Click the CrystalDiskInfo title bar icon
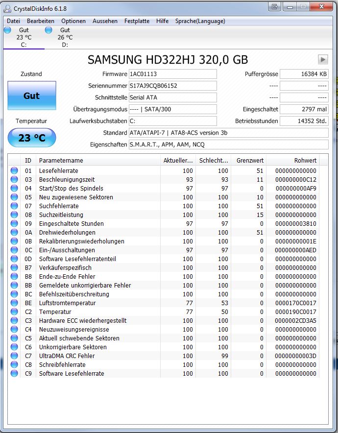 point(7,8)
